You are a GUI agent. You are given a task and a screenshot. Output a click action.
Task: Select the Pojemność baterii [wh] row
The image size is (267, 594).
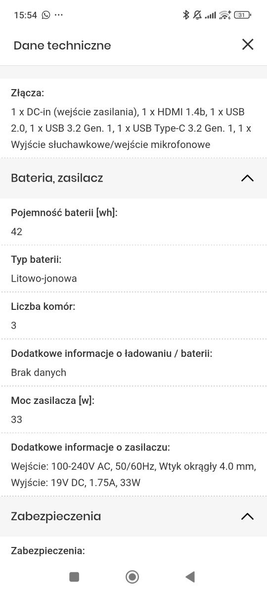coord(133,222)
